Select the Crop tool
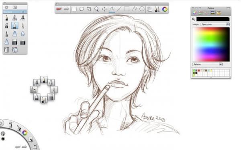 (89, 9)
